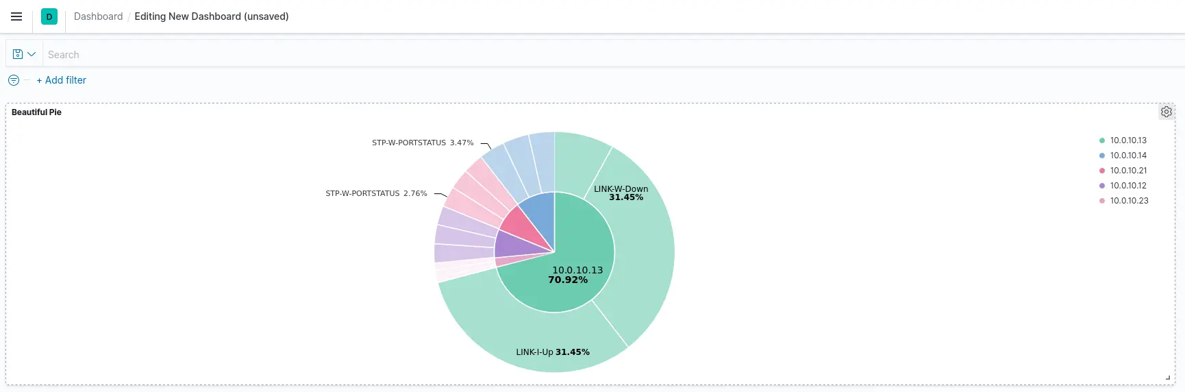Open the saved query disk icon
Screen dimensions: 1185x392
[18, 54]
